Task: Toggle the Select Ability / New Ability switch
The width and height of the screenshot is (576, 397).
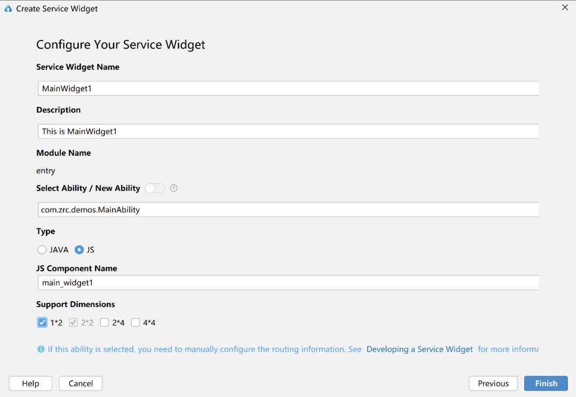Action: click(155, 188)
